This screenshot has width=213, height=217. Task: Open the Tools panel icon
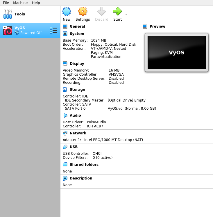[x=8, y=14]
